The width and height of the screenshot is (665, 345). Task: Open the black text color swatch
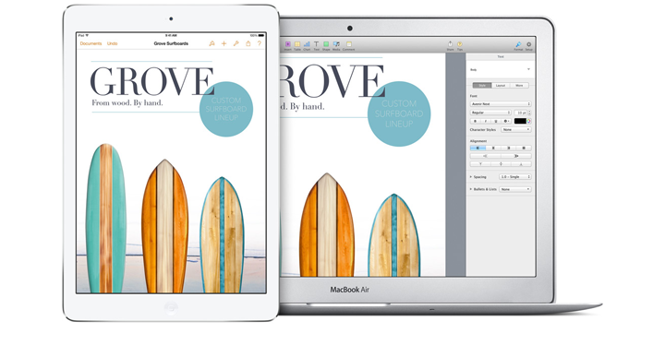tap(520, 121)
